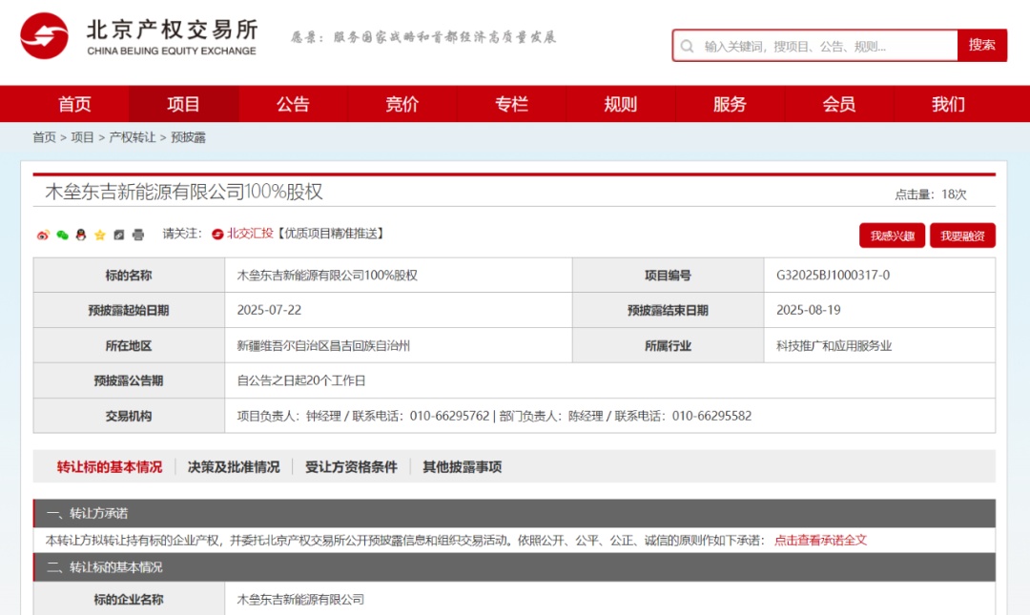This screenshot has width=1030, height=615.
Task: Switch to the 决策及批准情况 tab
Action: 234,467
